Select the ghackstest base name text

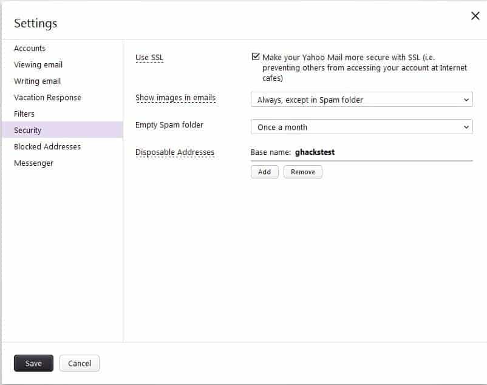click(x=315, y=152)
